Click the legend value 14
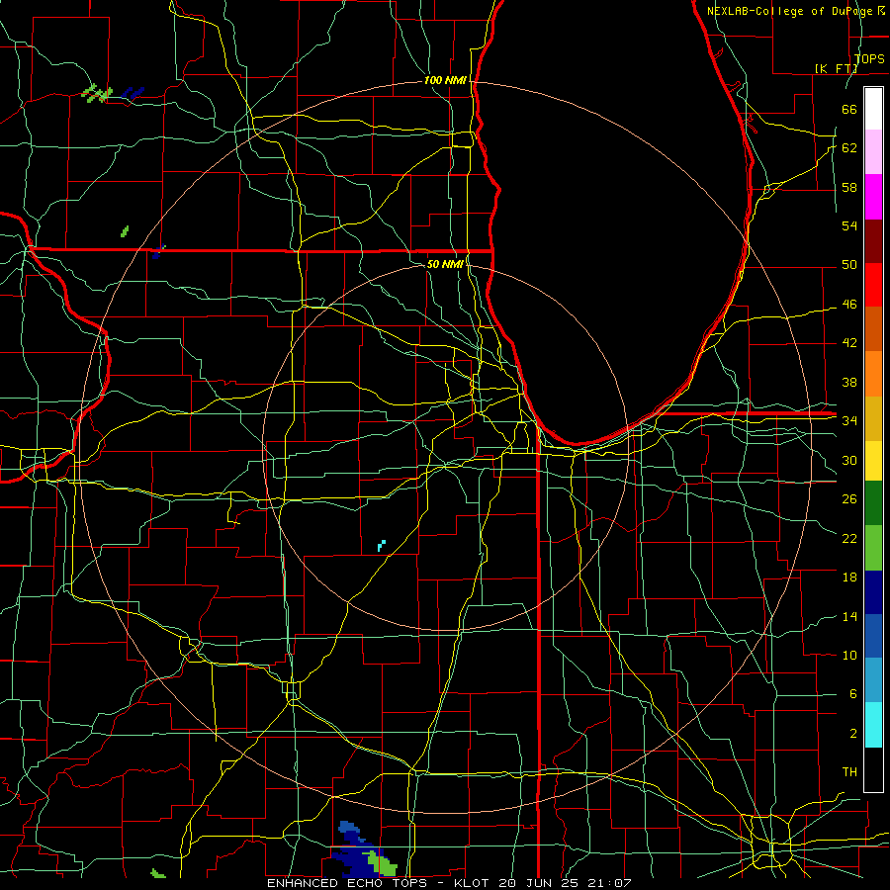 (x=849, y=617)
